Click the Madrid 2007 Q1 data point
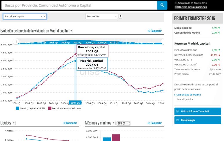 pyautogui.click(x=75, y=61)
